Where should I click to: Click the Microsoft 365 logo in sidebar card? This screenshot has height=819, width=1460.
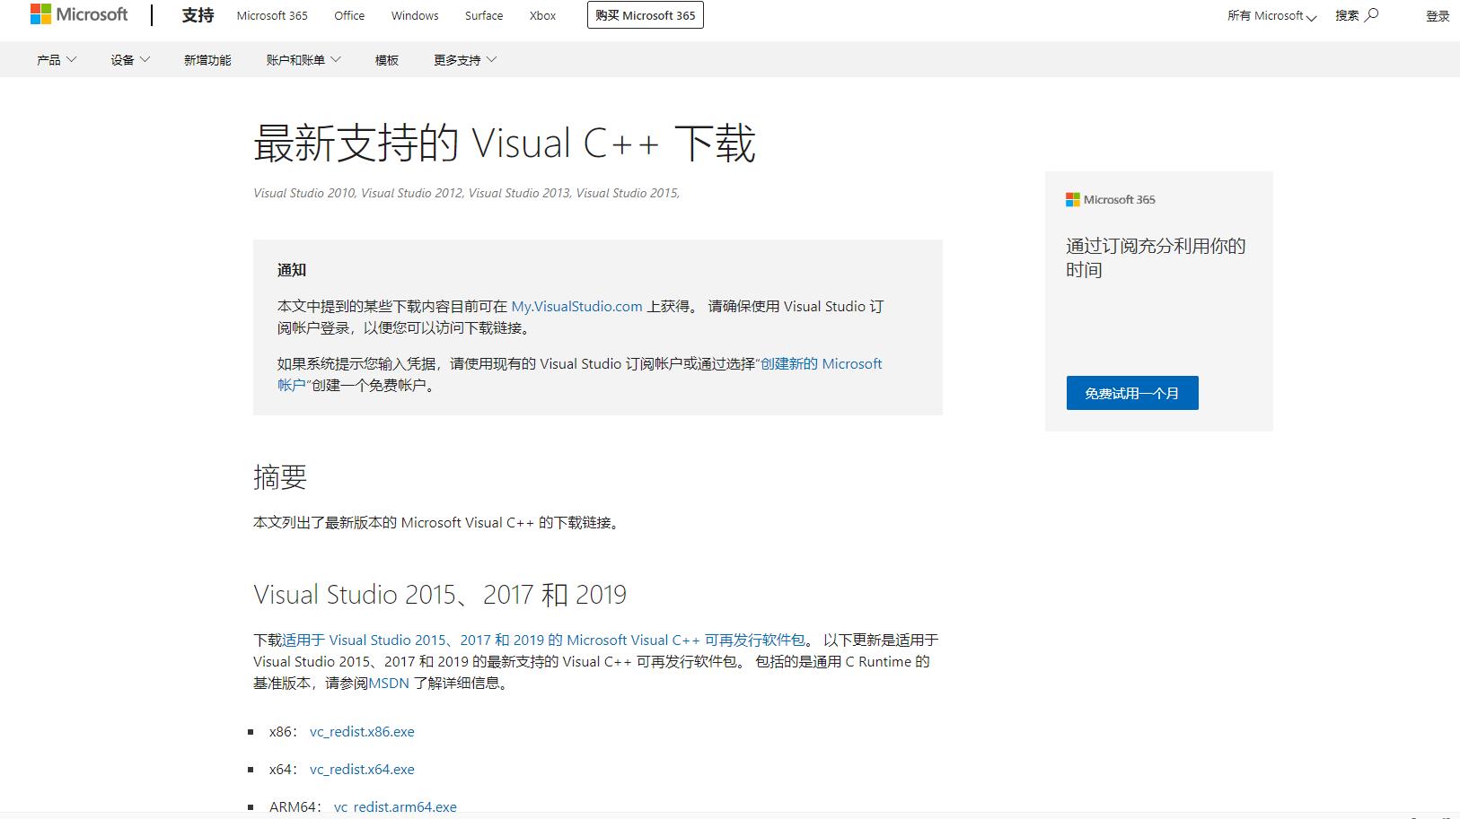pos(1111,200)
